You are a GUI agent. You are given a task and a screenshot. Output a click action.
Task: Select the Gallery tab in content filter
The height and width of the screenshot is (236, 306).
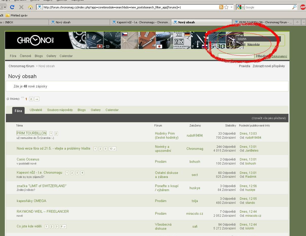[x=96, y=110]
